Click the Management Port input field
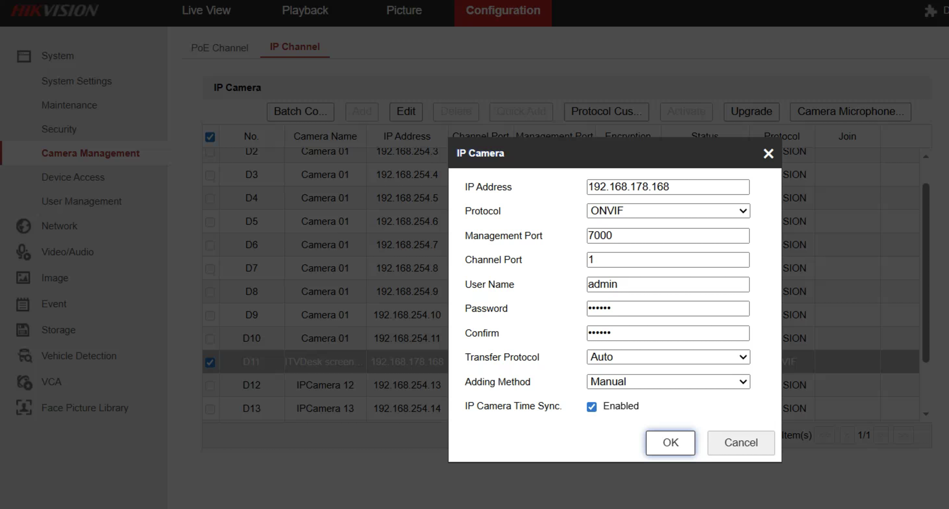 pos(668,236)
